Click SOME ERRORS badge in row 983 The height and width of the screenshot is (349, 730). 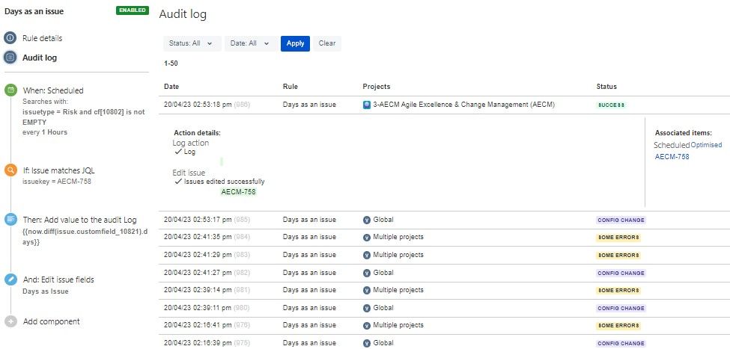point(618,255)
